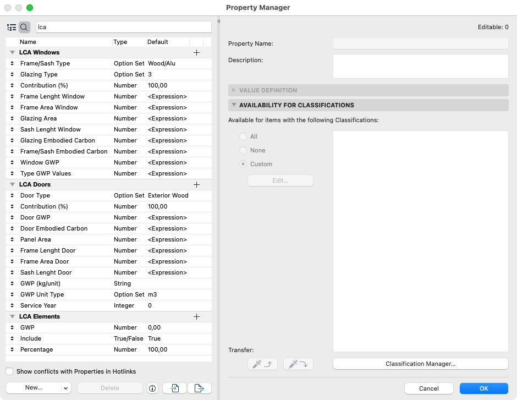Grab the reorder handle for Include
Image resolution: width=517 pixels, height=400 pixels.
click(12, 339)
